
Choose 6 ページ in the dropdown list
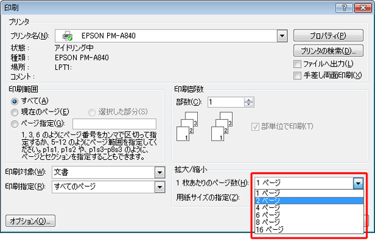[x=309, y=215]
